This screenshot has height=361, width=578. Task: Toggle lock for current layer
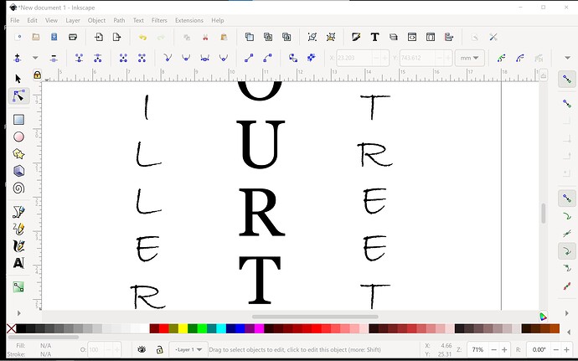159,349
